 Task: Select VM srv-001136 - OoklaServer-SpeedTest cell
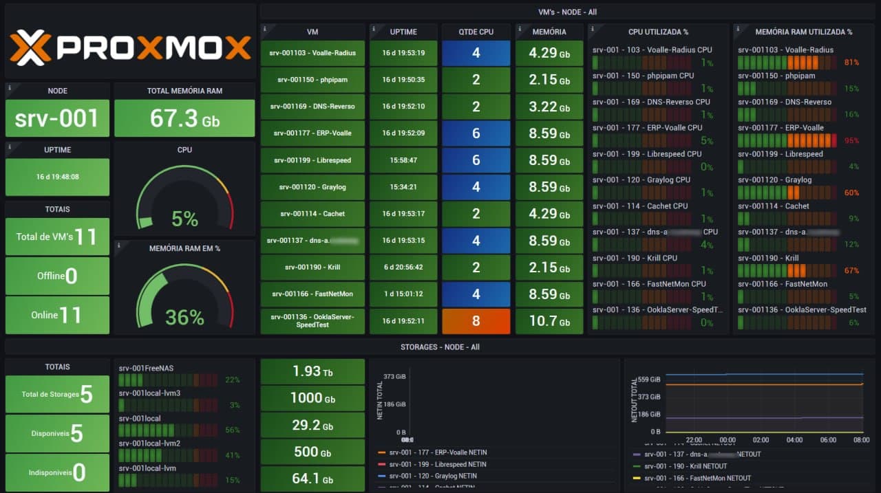coord(312,321)
